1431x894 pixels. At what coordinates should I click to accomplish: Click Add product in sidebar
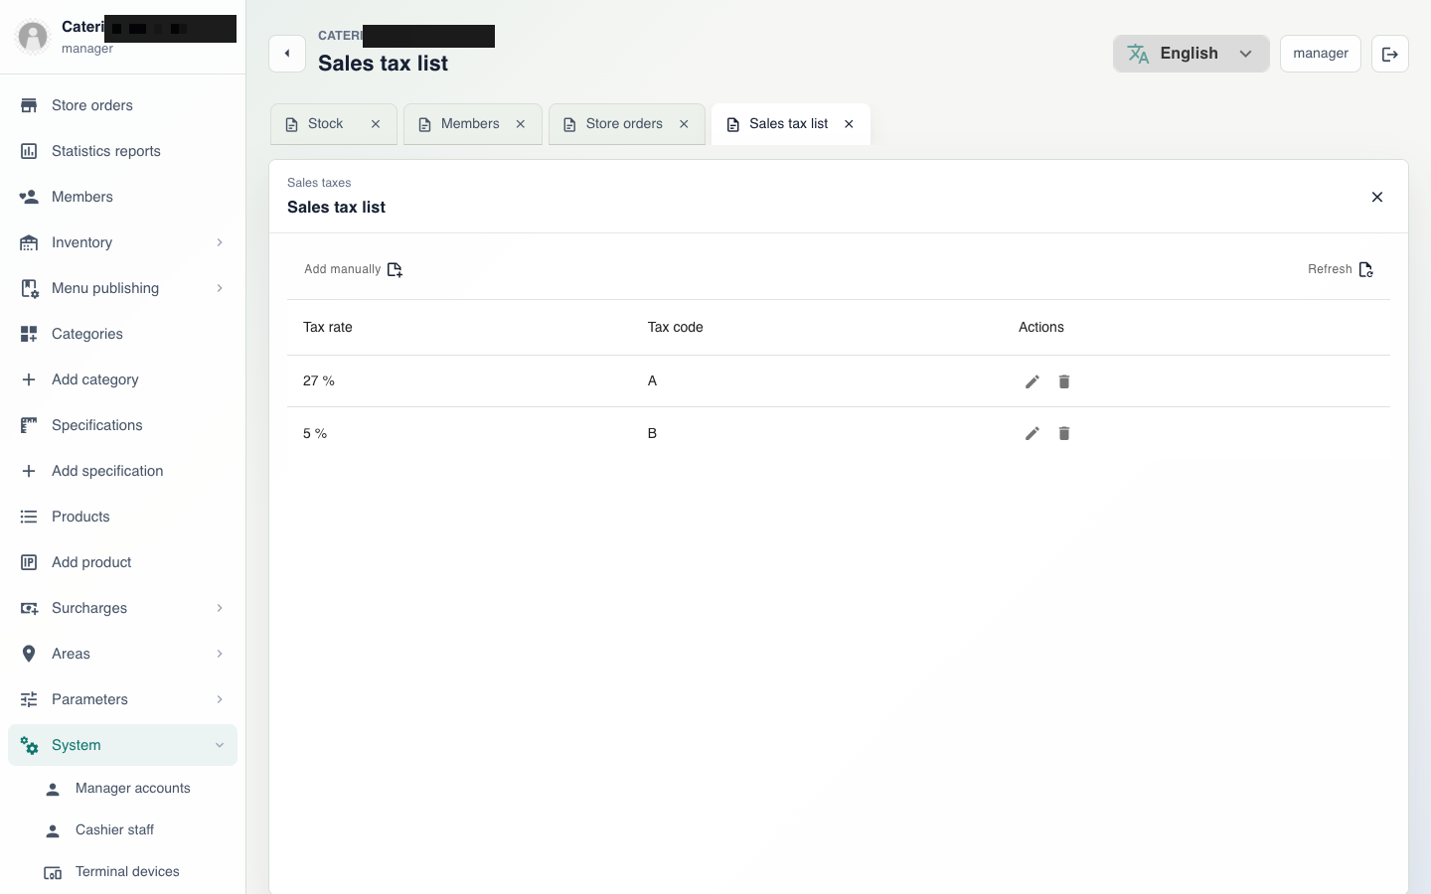coord(123,562)
